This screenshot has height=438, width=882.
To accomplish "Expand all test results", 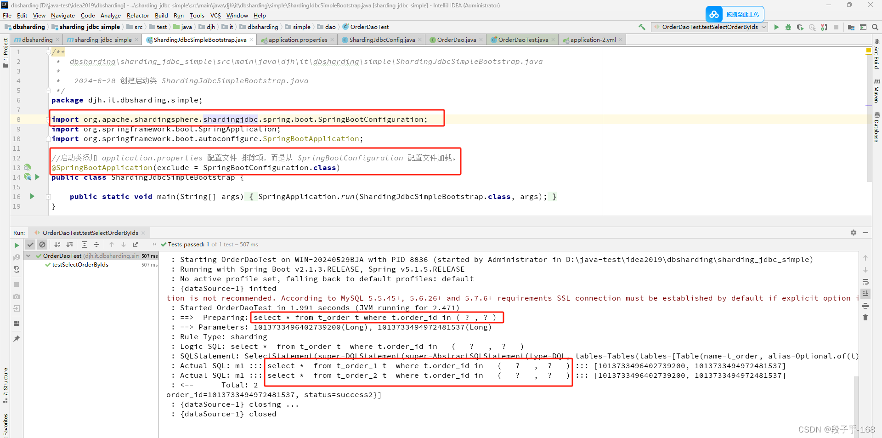I will tap(85, 245).
